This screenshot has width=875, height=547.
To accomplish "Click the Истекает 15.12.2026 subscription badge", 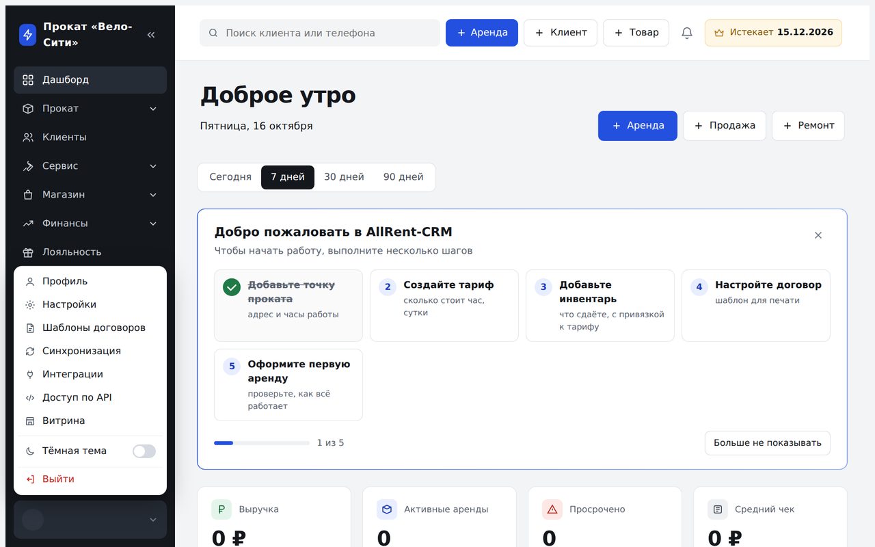I will click(773, 33).
